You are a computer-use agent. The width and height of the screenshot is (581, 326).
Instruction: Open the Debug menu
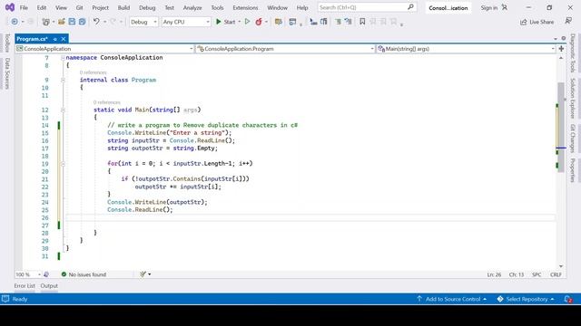click(x=147, y=7)
